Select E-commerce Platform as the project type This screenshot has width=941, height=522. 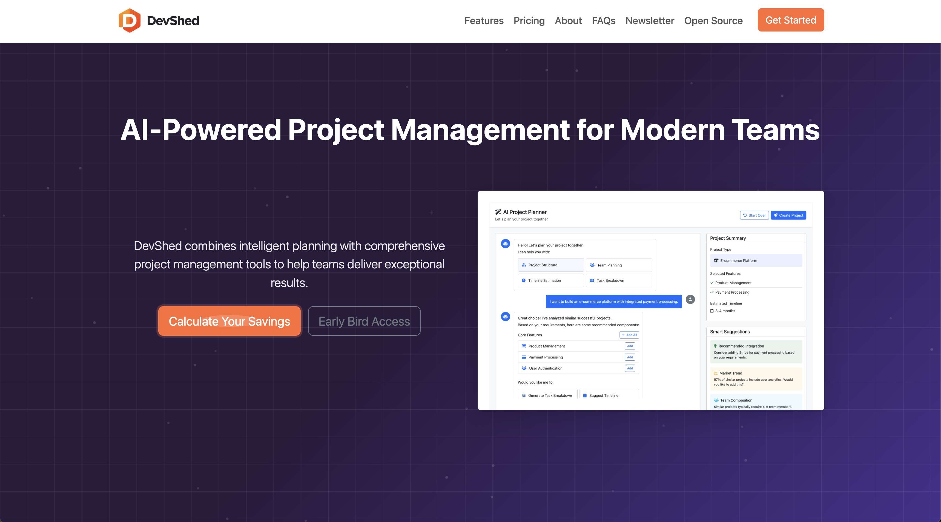pyautogui.click(x=756, y=260)
